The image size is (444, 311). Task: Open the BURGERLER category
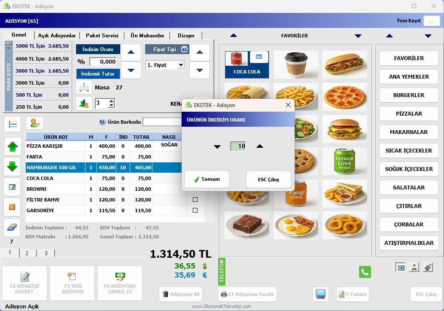[x=409, y=95]
